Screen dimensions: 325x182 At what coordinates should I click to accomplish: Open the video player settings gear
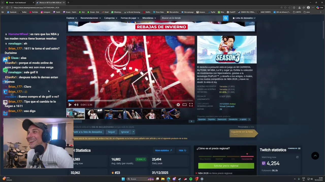[x=178, y=105]
